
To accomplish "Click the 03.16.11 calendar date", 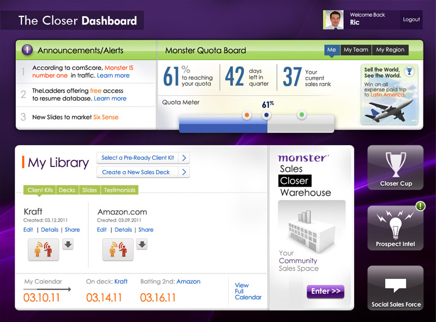I will point(158,297).
